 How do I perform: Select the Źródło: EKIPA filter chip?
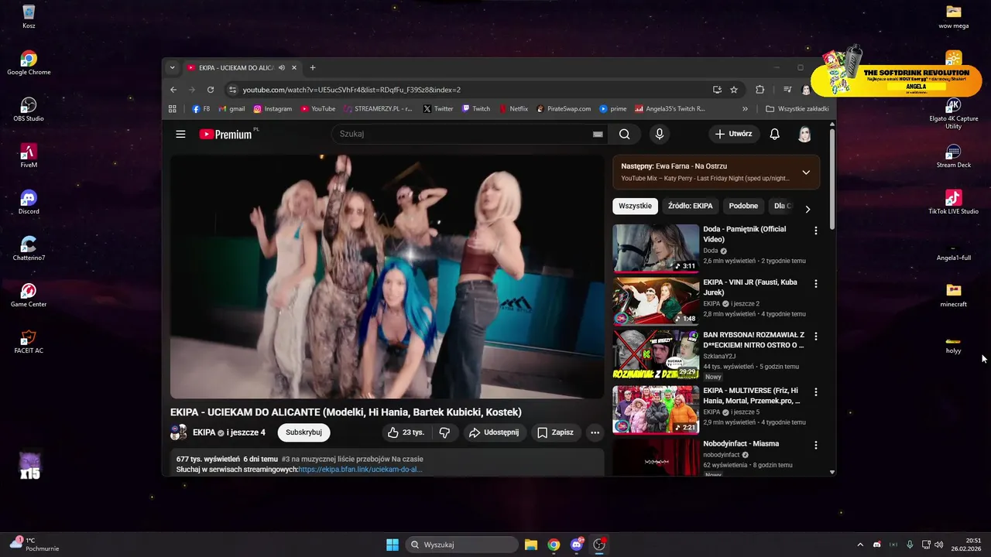690,207
